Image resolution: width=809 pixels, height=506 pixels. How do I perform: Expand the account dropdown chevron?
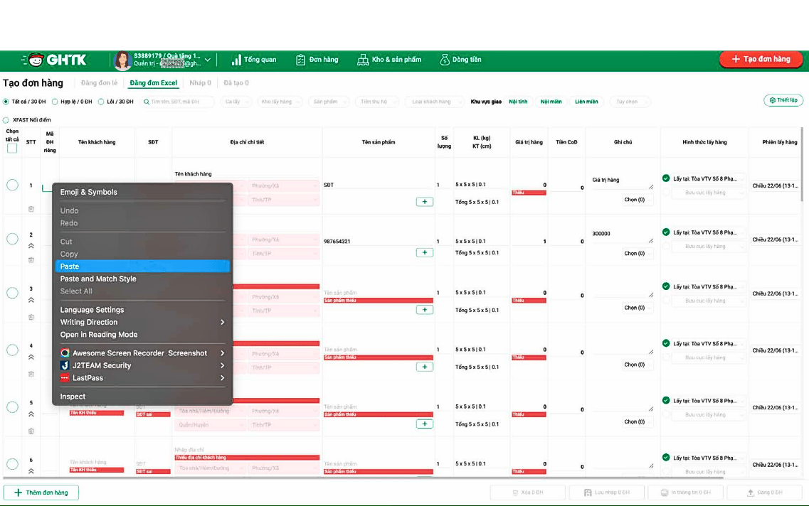click(x=208, y=60)
